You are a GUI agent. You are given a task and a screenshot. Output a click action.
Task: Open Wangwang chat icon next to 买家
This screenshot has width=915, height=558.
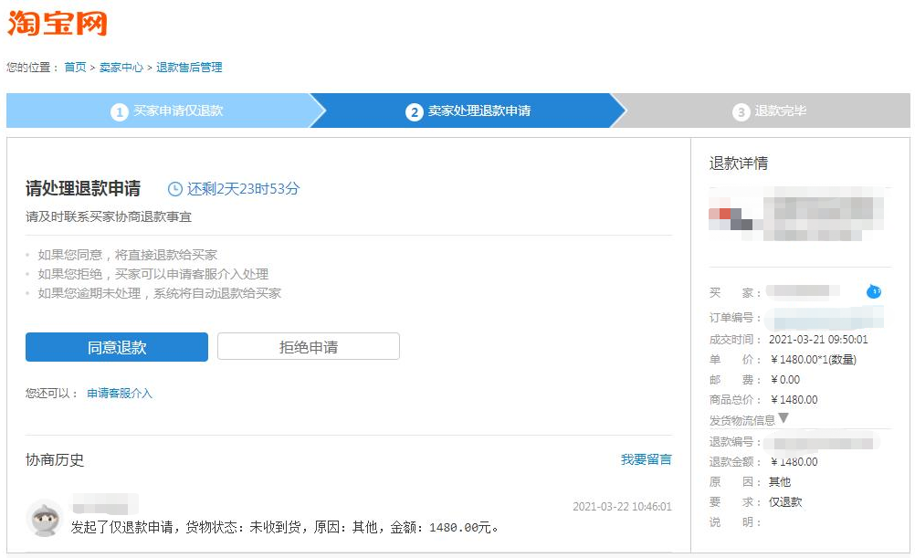(874, 290)
